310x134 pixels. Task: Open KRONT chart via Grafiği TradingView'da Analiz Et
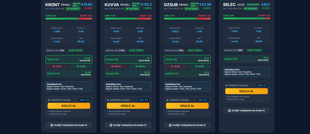tap(69, 125)
